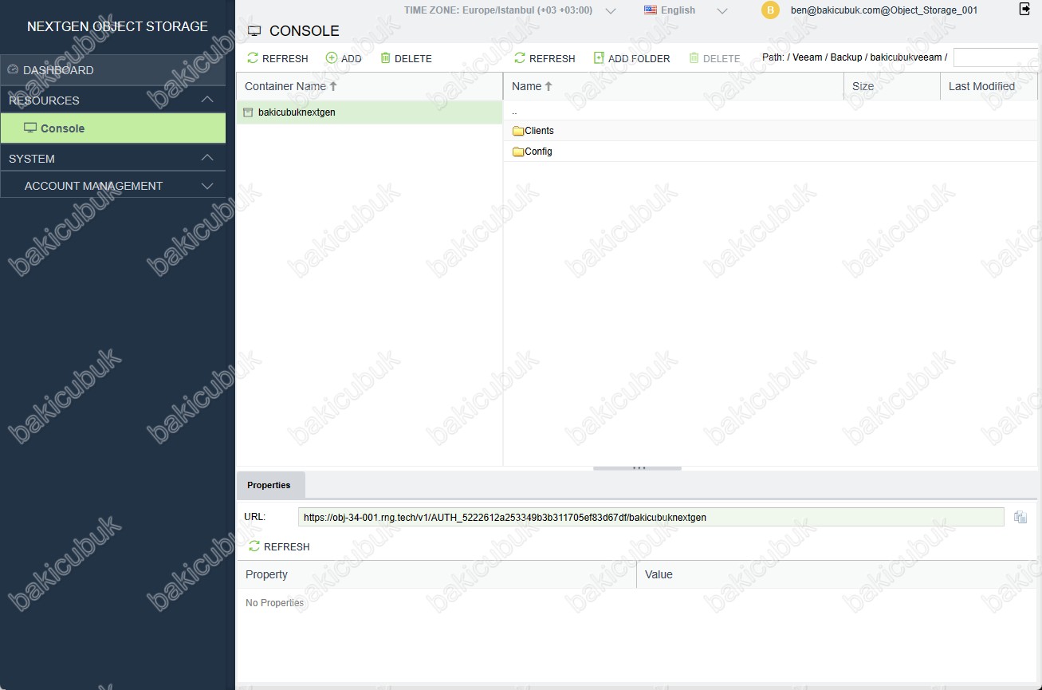Open the Config folder

pyautogui.click(x=538, y=152)
